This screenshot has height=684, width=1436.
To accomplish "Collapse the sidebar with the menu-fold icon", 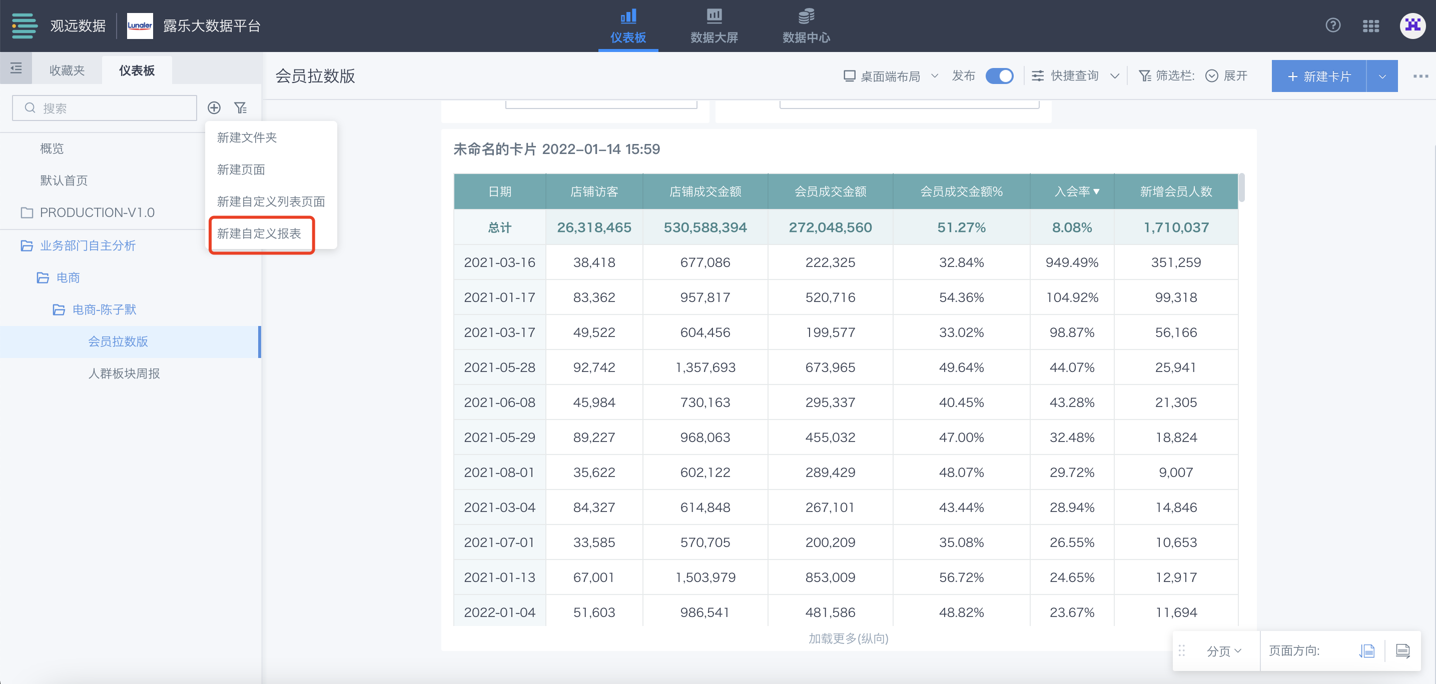I will (16, 68).
